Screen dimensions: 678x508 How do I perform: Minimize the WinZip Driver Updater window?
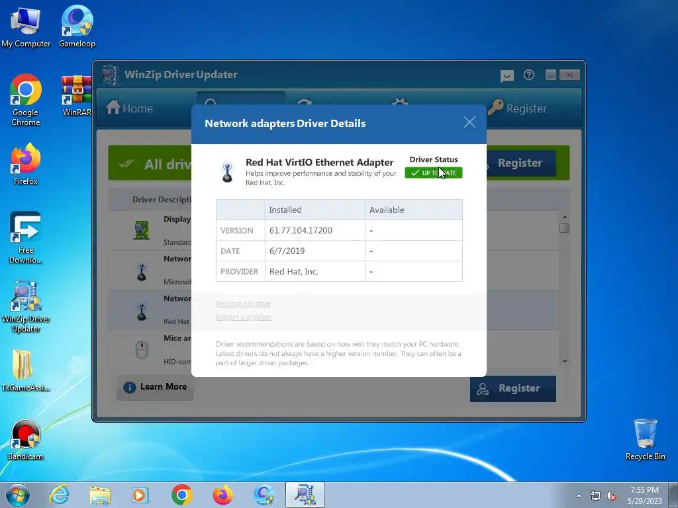pos(550,75)
